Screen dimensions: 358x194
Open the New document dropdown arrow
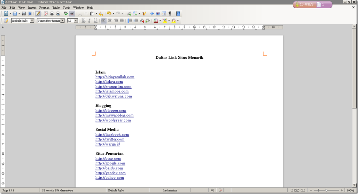point(10,14)
